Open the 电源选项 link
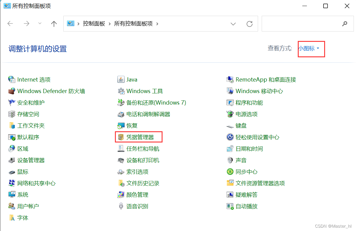Image resolution: width=356 pixels, height=231 pixels. pyautogui.click(x=246, y=114)
